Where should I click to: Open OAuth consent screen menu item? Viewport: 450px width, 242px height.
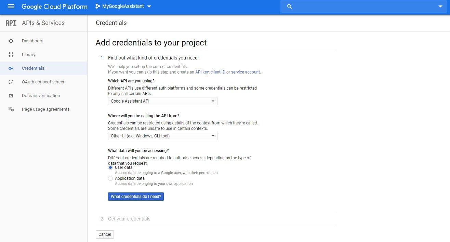[43, 82]
